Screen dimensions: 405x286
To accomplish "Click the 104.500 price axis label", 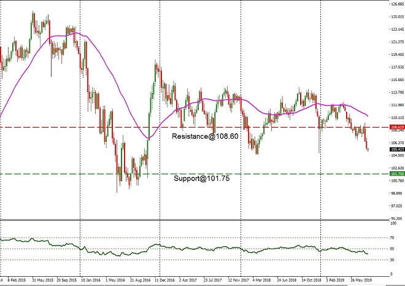I will pos(398,155).
